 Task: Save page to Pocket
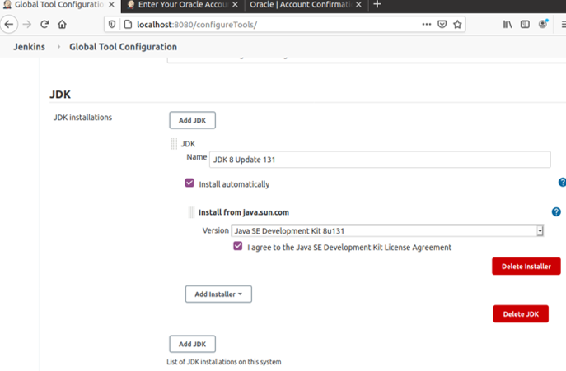pyautogui.click(x=442, y=25)
